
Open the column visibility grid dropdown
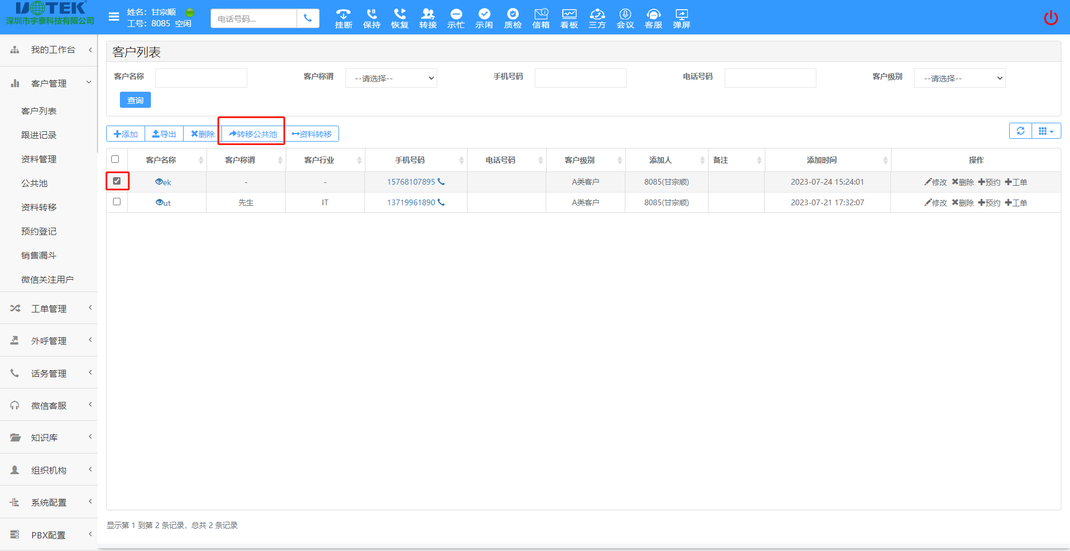tap(1046, 131)
